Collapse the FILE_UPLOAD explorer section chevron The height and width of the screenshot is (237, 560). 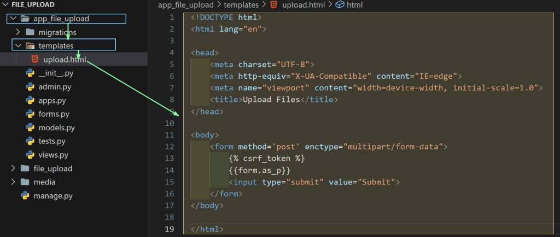coord(5,4)
